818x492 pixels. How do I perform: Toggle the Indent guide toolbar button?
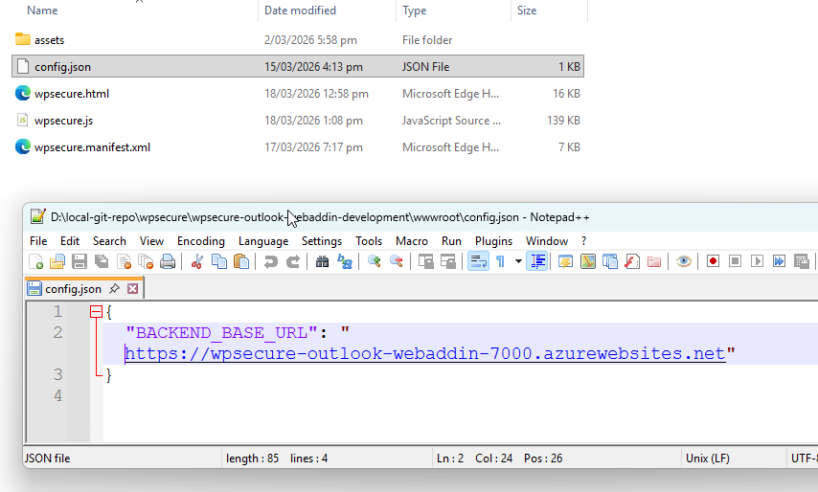click(x=536, y=261)
